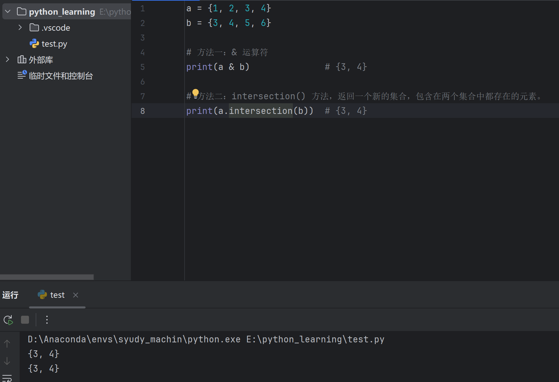
Task: Click the yellow lightbulb quick-fix icon
Action: pos(196,93)
